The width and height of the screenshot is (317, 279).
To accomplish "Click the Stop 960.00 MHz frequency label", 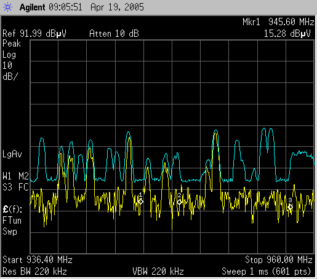I will point(279,260).
